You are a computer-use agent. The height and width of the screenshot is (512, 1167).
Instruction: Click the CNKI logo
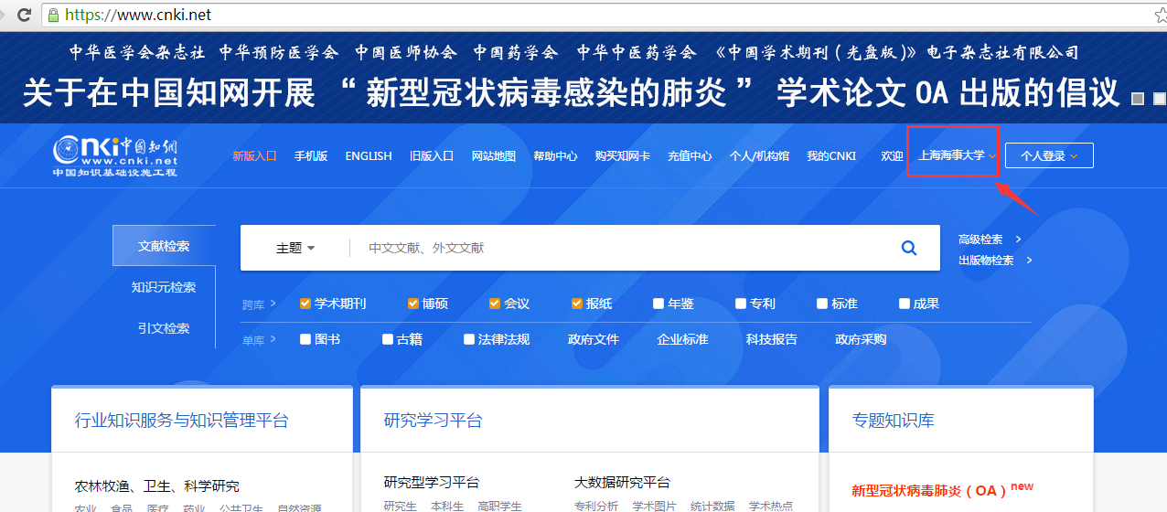pos(115,156)
